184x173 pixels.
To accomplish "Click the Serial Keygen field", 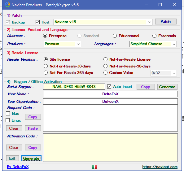I will 74,87.
